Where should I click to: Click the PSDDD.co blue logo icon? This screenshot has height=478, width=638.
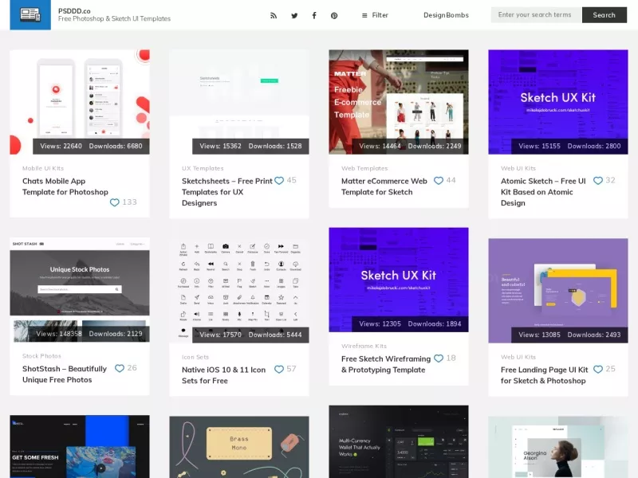30,14
